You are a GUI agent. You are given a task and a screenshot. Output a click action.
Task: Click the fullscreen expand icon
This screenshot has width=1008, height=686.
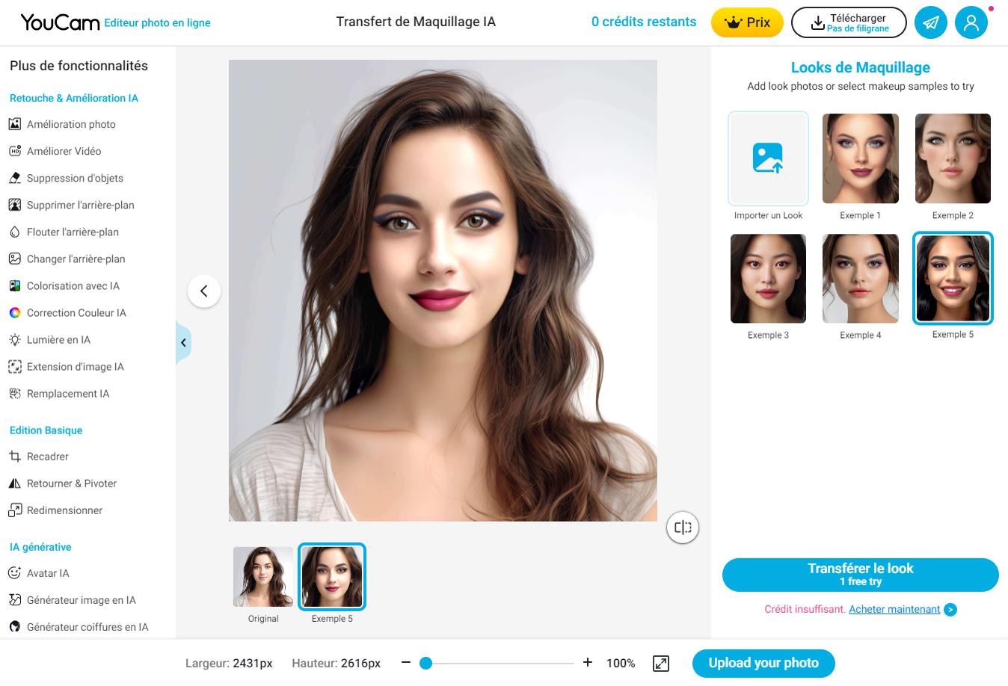pos(661,663)
